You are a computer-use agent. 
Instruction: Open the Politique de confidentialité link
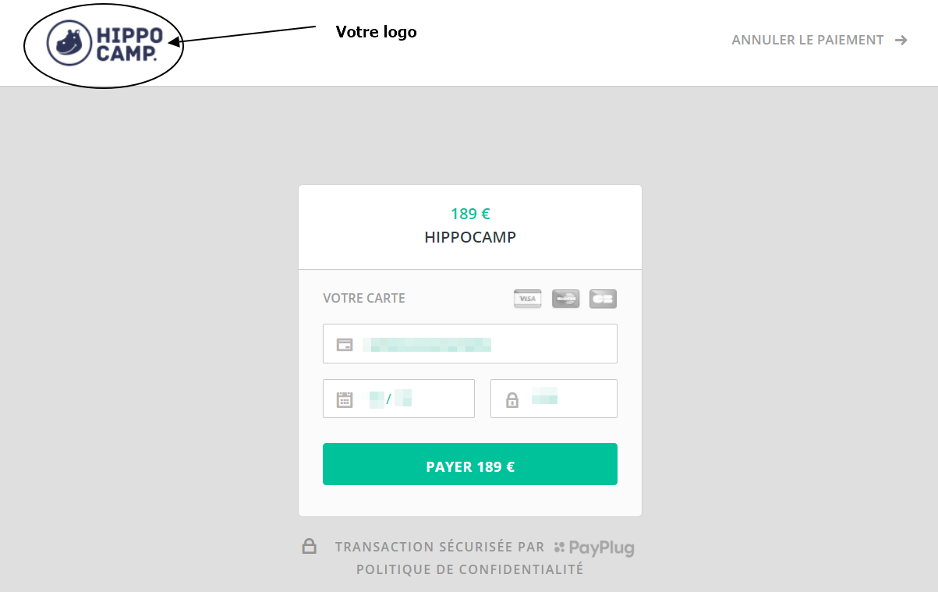[469, 569]
